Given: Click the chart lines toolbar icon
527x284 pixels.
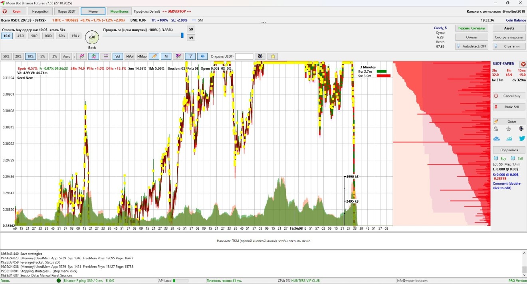Looking at the screenshot, I should [82, 56].
